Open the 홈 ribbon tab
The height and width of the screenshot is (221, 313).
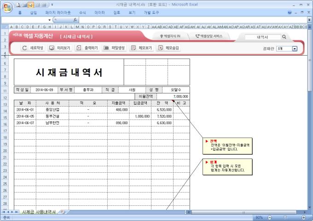20,12
